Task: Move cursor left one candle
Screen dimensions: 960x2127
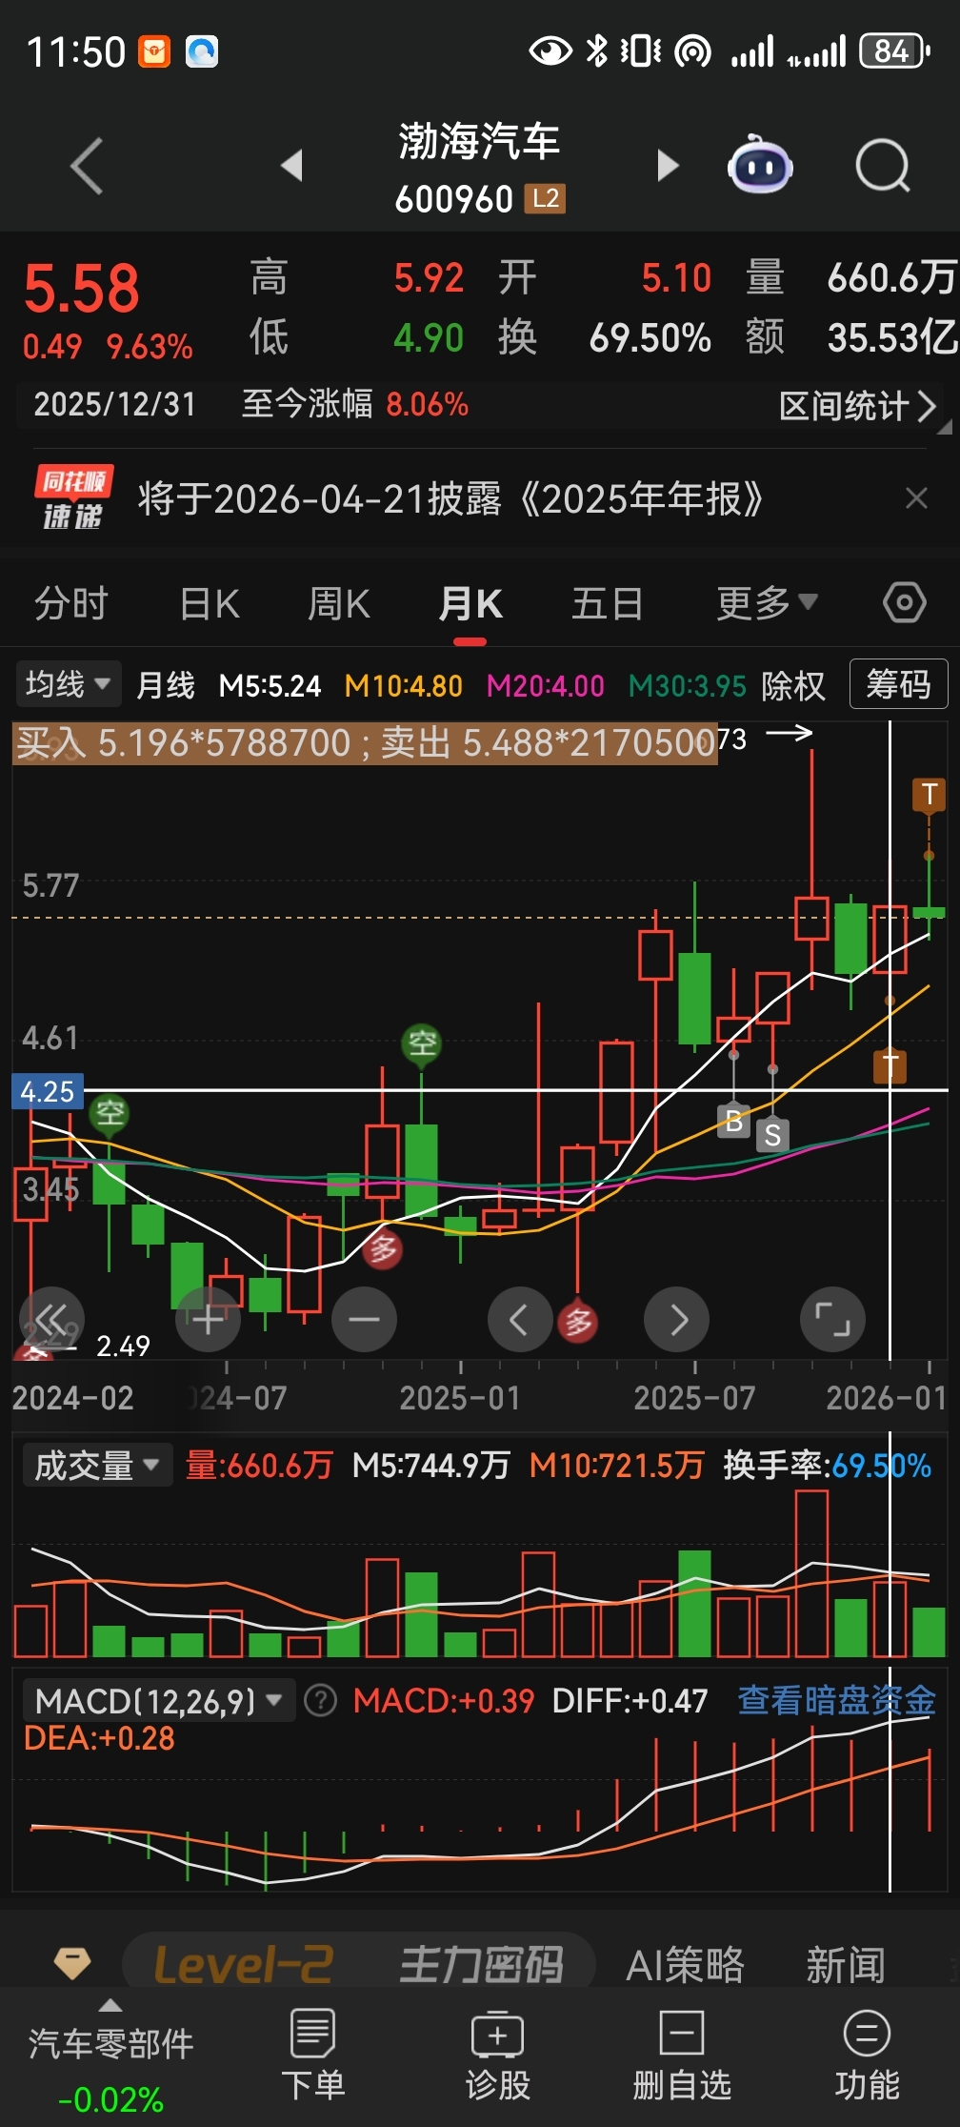Action: coord(519,1320)
